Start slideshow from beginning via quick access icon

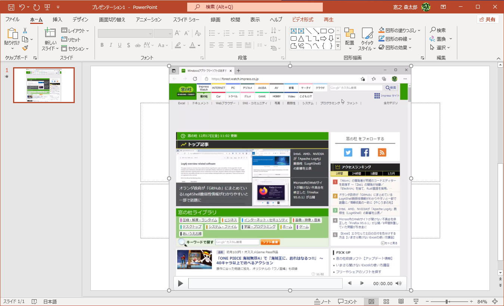(x=47, y=7)
